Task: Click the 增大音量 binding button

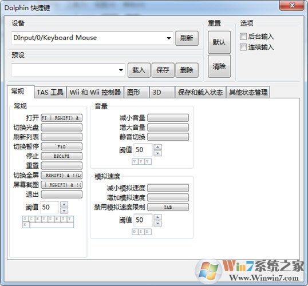Action: [168, 128]
